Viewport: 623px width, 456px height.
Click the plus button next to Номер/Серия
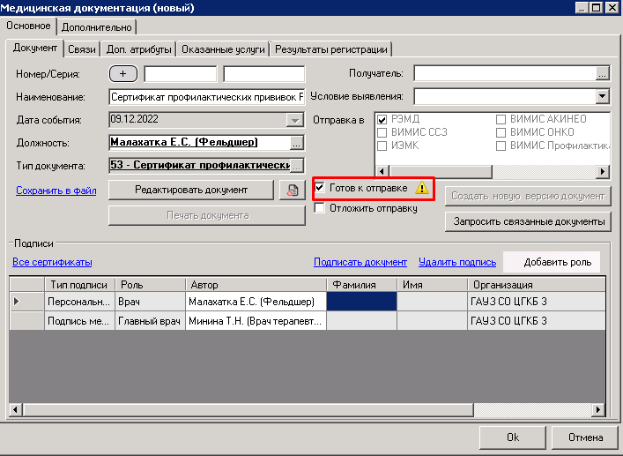pos(123,73)
